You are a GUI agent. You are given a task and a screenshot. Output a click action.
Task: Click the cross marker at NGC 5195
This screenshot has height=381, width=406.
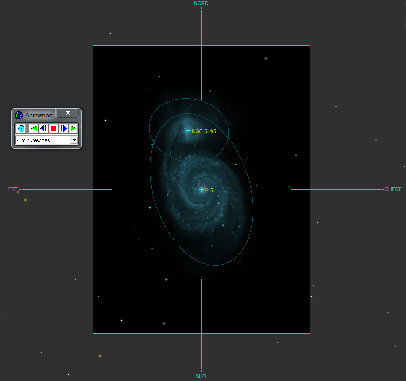pos(189,131)
